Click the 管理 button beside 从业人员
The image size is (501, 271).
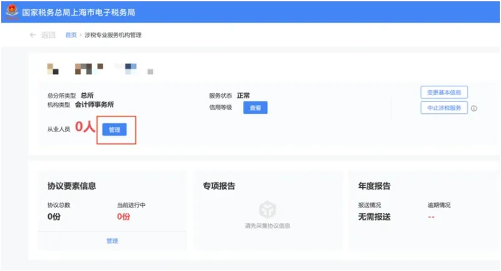coord(115,130)
